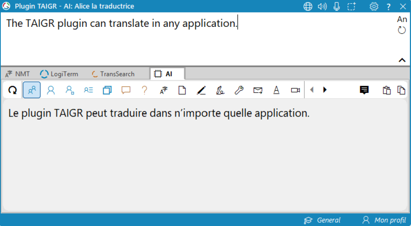Click the video camera icon

[295, 90]
